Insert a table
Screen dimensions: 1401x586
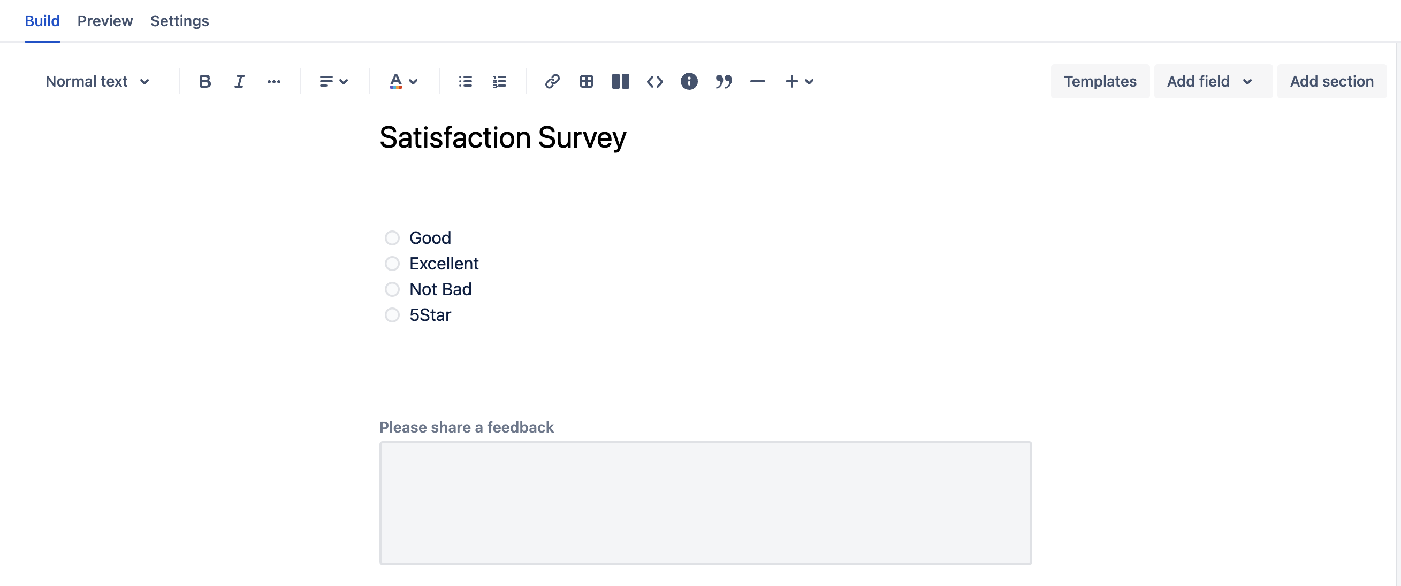(x=587, y=82)
